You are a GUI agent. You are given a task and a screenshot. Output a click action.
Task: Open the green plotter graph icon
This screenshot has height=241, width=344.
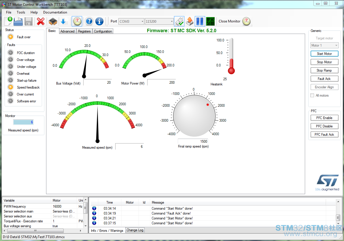pyautogui.click(x=210, y=21)
